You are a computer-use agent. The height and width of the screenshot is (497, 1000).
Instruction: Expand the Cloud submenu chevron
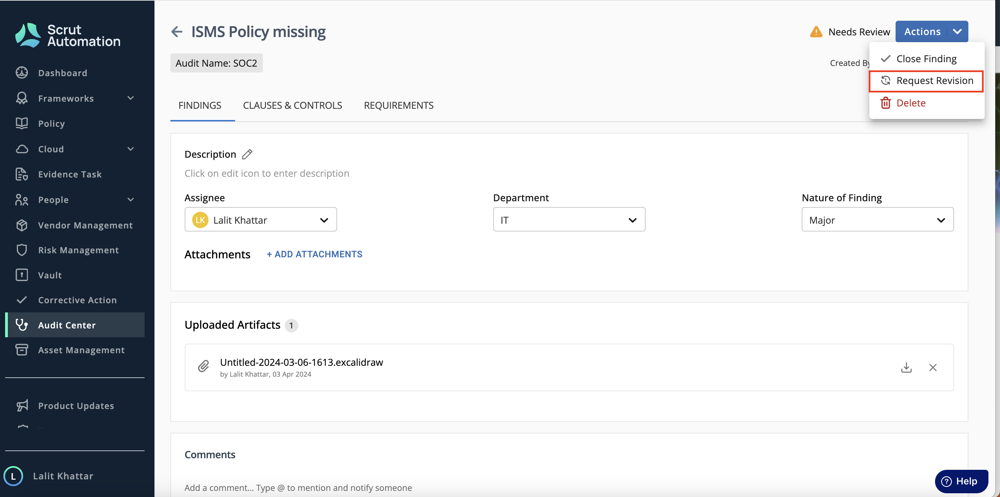pyautogui.click(x=131, y=149)
